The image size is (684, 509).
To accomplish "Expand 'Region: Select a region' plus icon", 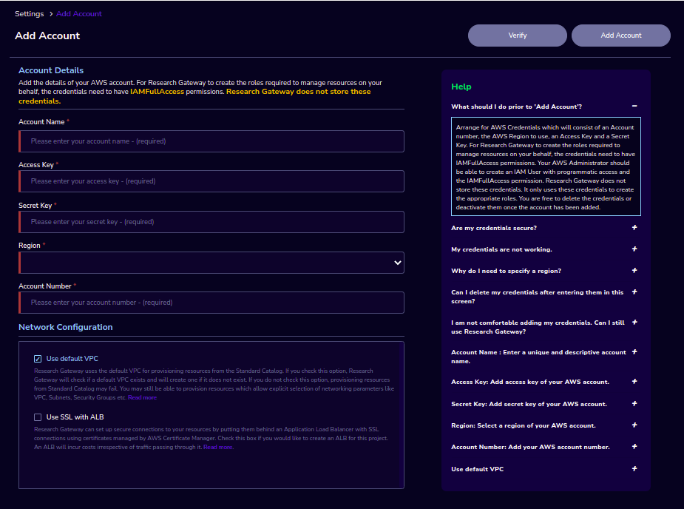I will tap(634, 425).
